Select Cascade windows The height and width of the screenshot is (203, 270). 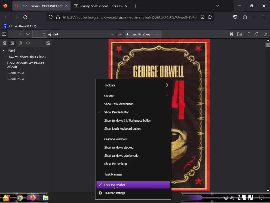tap(133, 139)
